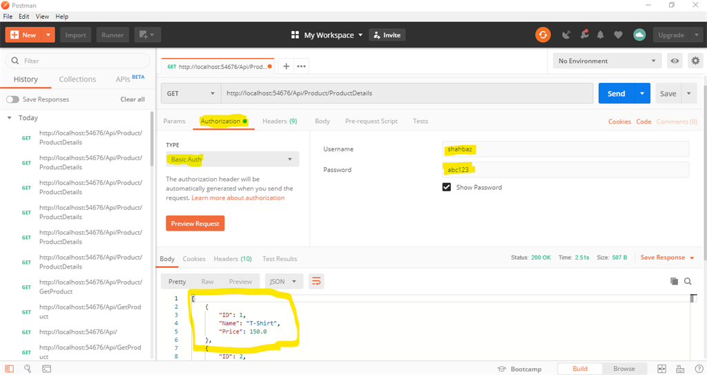The width and height of the screenshot is (707, 375).
Task: Click the Import button
Action: coord(75,35)
